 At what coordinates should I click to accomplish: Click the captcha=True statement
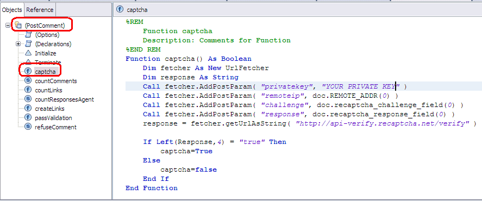pyautogui.click(x=186, y=151)
